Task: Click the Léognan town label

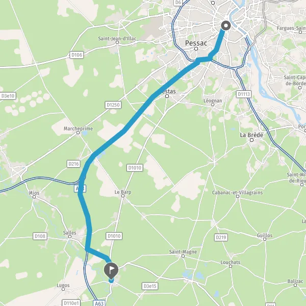Action: click(x=213, y=100)
